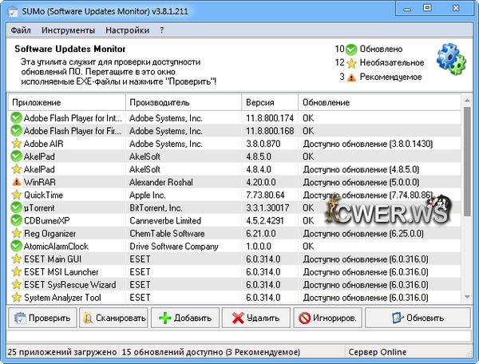This screenshot has height=364, width=479.
Task: Click the star icon beside Adobe AIR
Action: coord(16,144)
